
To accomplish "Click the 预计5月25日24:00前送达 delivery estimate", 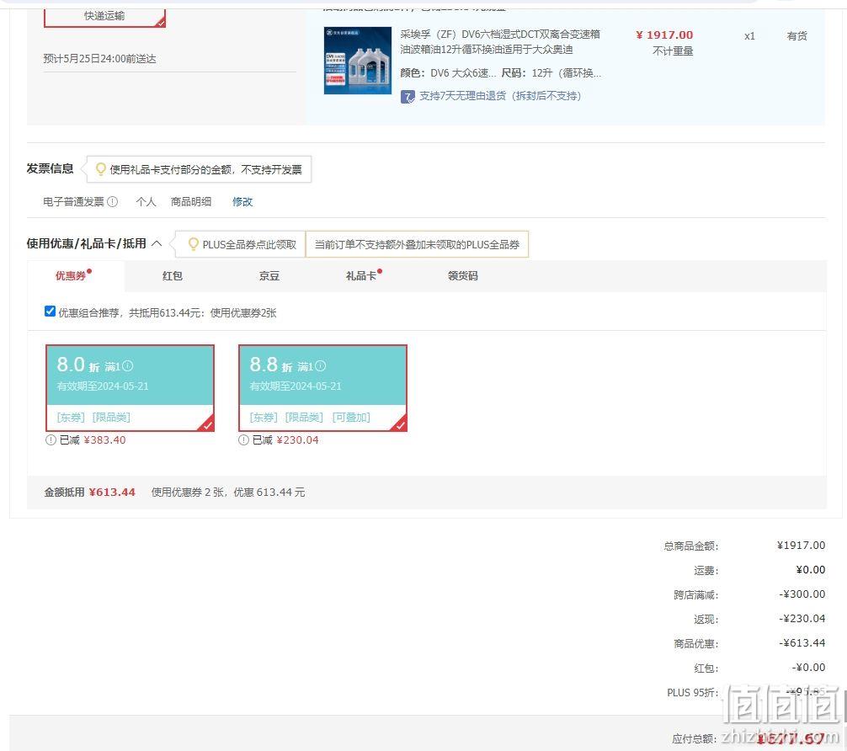I will point(100,59).
